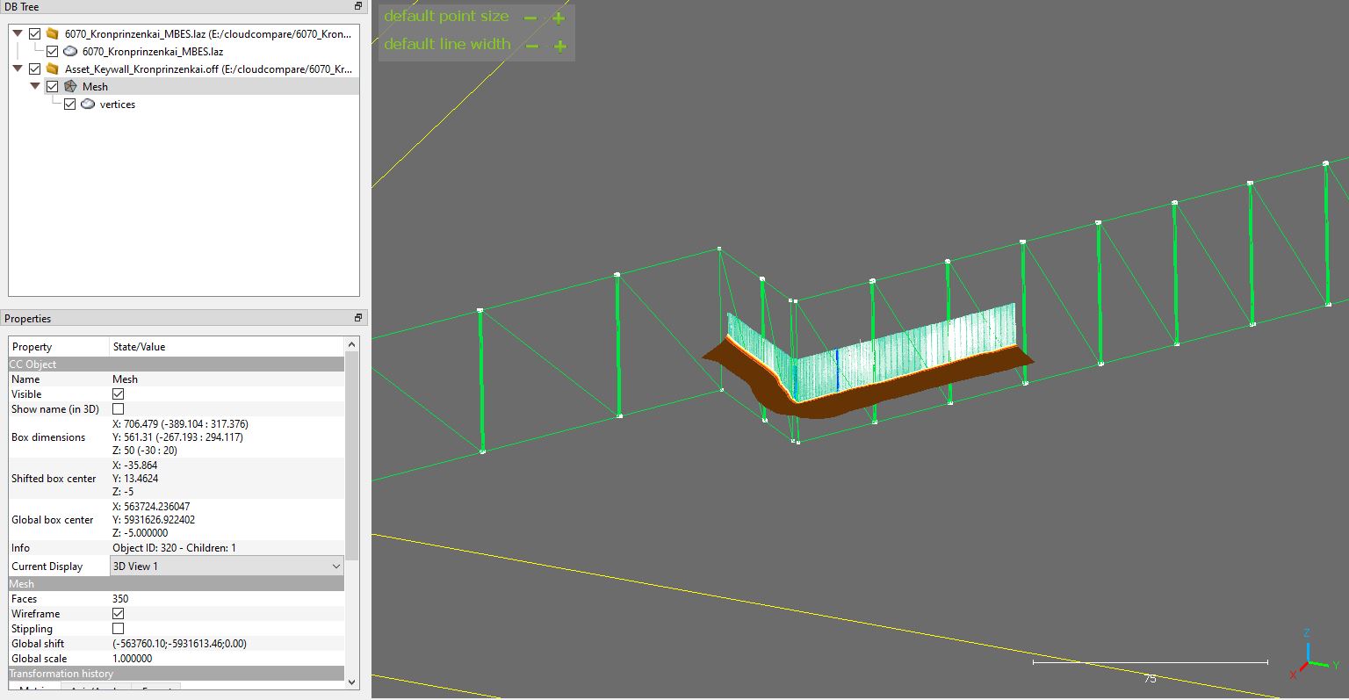Click the Properties scrollbar down arrow
This screenshot has height=700, width=1349.
tap(351, 681)
